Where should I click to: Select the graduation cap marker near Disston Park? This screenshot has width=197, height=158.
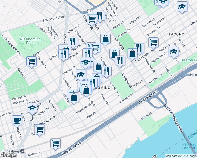point(174,52)
